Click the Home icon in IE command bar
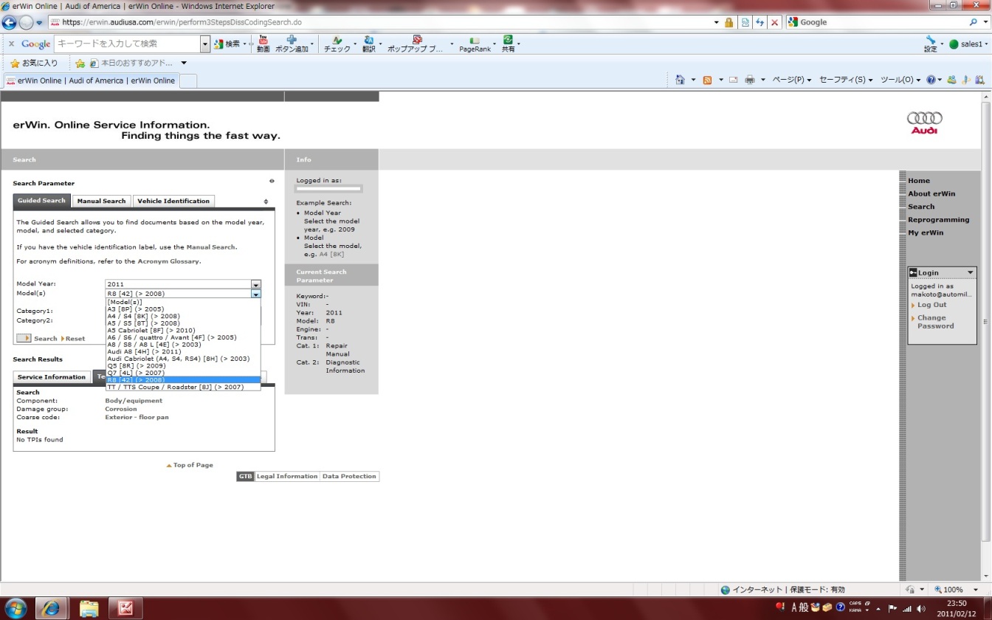The image size is (992, 620). [x=680, y=80]
